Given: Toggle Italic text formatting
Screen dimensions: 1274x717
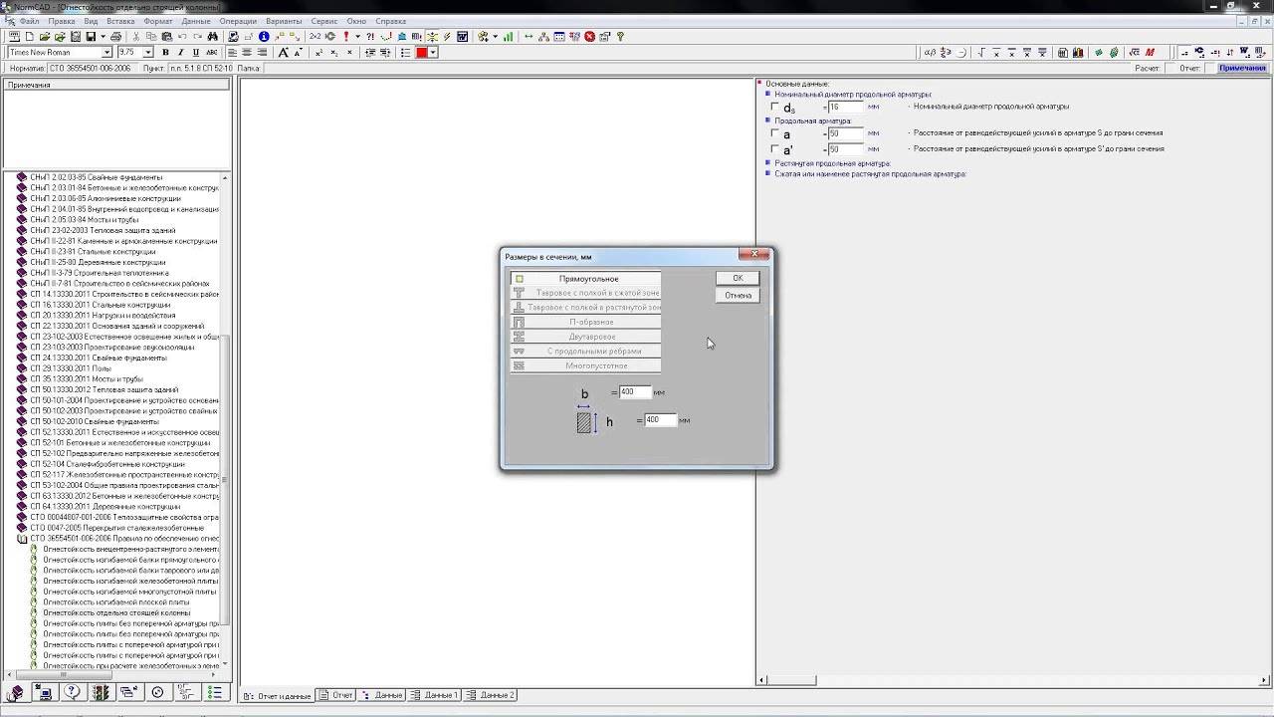Looking at the screenshot, I should tap(180, 52).
